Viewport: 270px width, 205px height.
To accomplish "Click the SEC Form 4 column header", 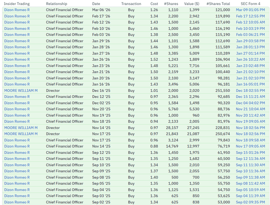I will coord(250,4).
